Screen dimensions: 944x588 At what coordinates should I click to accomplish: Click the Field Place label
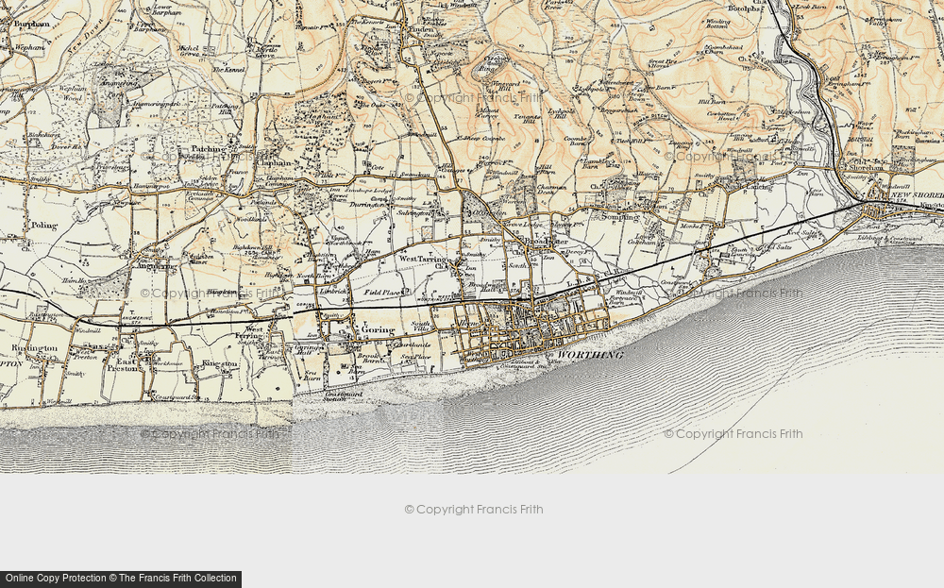(381, 293)
